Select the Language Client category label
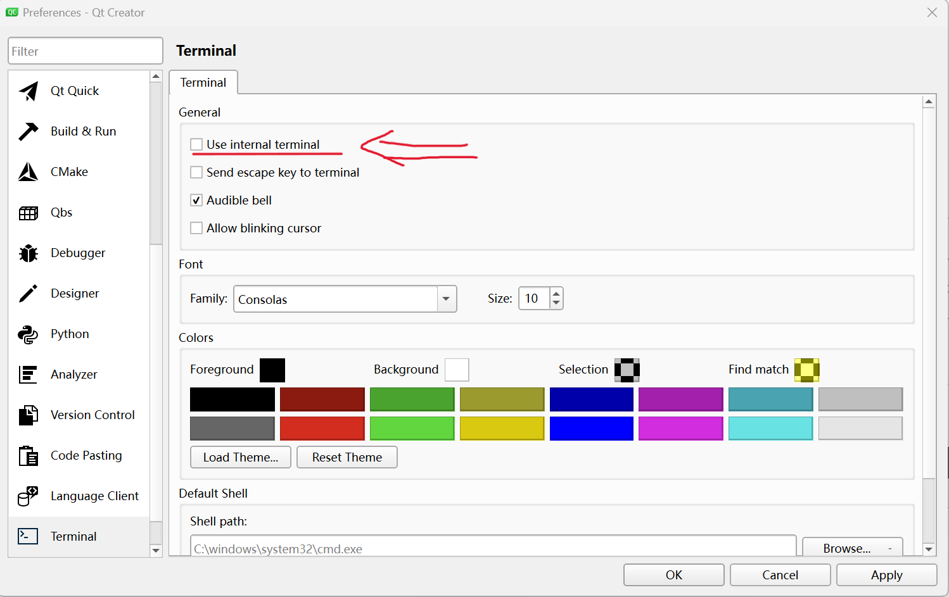 click(94, 496)
